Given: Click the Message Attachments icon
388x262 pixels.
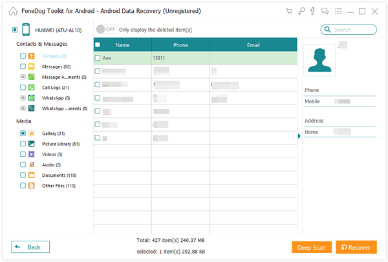Looking at the screenshot, I should (32, 77).
